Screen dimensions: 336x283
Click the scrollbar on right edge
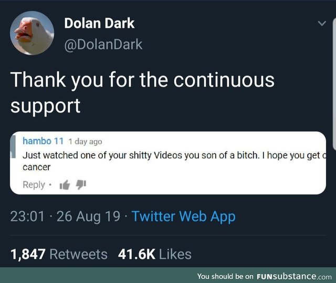pos(334,84)
